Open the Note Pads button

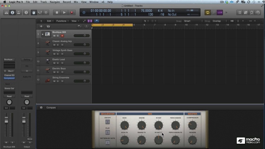tap(246, 12)
